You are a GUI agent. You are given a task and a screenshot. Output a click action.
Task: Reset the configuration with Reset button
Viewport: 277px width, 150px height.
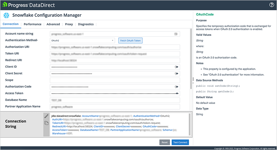(165, 142)
